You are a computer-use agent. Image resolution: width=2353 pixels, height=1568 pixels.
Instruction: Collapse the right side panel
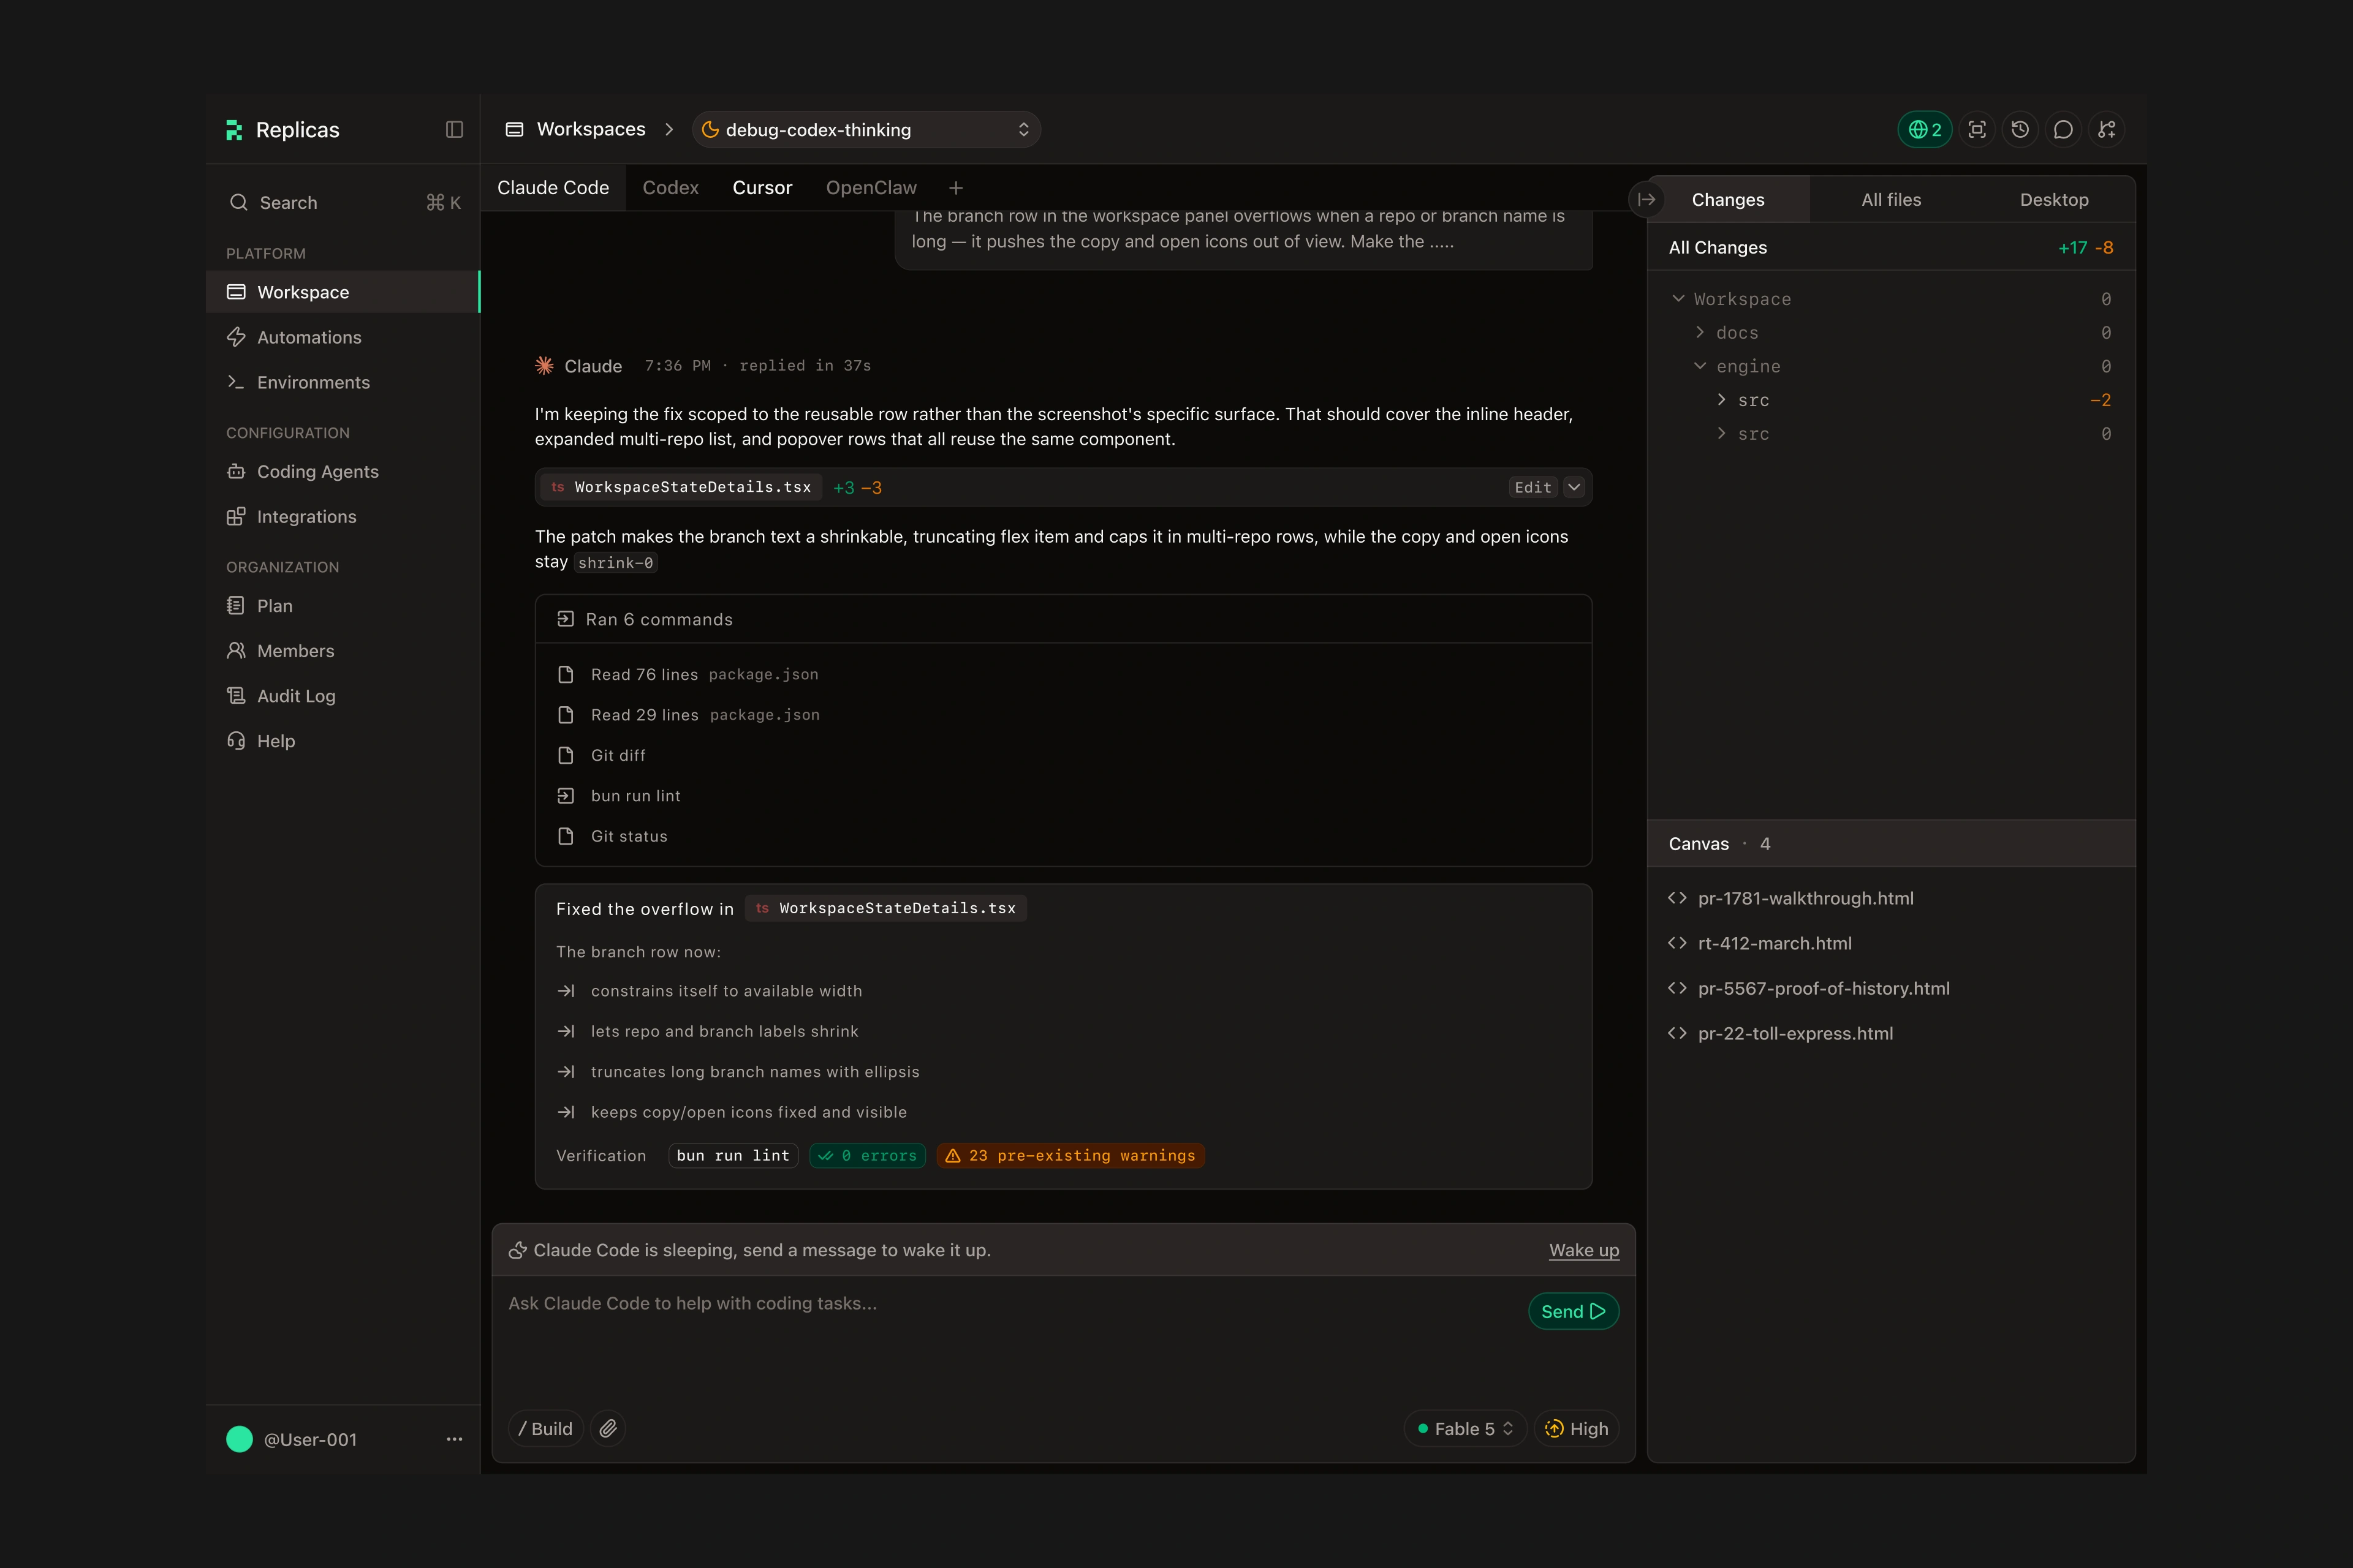[x=1646, y=200]
